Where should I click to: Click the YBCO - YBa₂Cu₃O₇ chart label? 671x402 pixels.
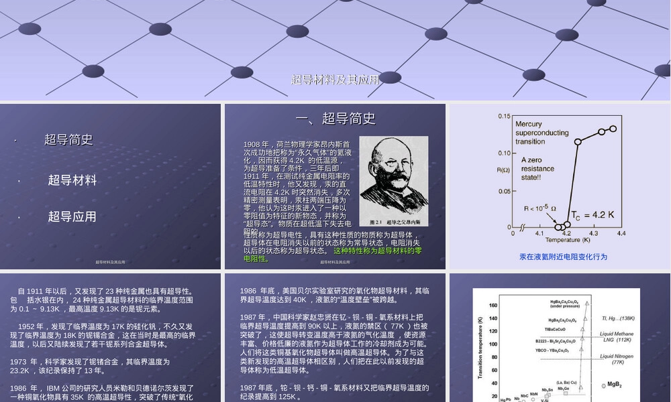coord(552,350)
